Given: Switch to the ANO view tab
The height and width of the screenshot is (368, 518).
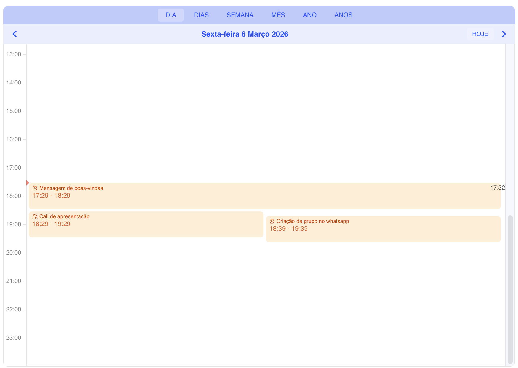Looking at the screenshot, I should tap(310, 15).
